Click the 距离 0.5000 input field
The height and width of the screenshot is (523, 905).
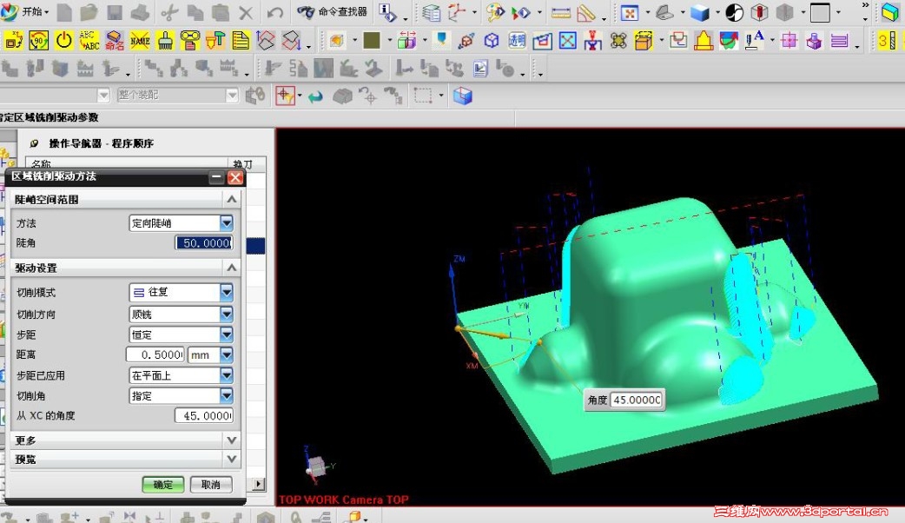click(155, 355)
